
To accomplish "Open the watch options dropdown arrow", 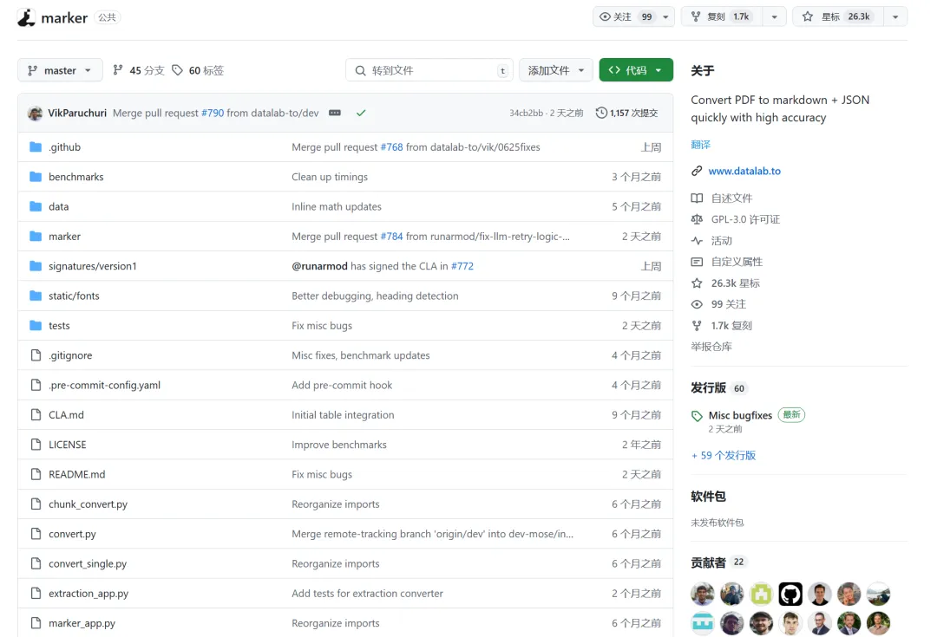I will [665, 16].
